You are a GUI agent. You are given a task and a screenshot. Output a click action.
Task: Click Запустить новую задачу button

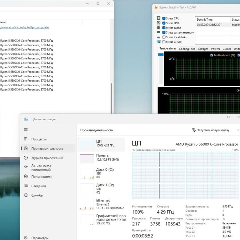(x=210, y=130)
